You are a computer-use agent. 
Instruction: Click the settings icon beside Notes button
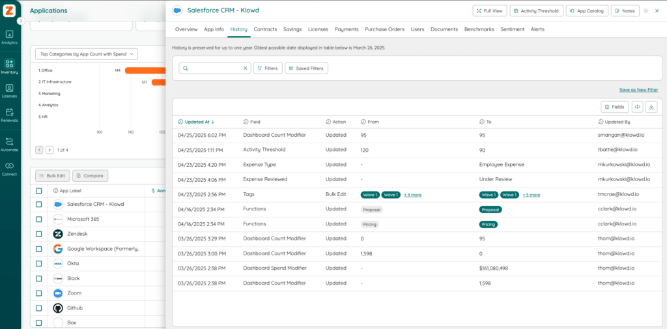point(646,10)
